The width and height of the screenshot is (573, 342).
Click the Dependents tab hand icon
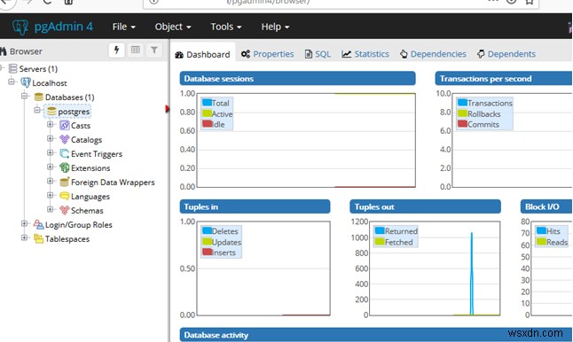click(x=481, y=54)
